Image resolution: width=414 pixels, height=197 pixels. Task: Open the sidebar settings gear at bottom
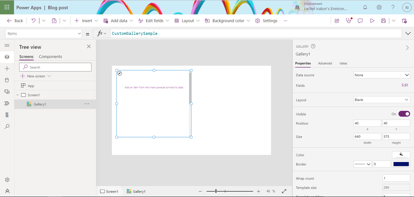pyautogui.click(x=7, y=180)
